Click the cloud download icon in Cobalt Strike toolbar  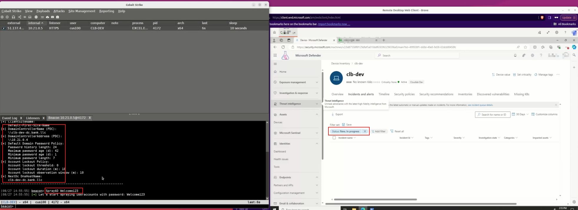[47, 17]
